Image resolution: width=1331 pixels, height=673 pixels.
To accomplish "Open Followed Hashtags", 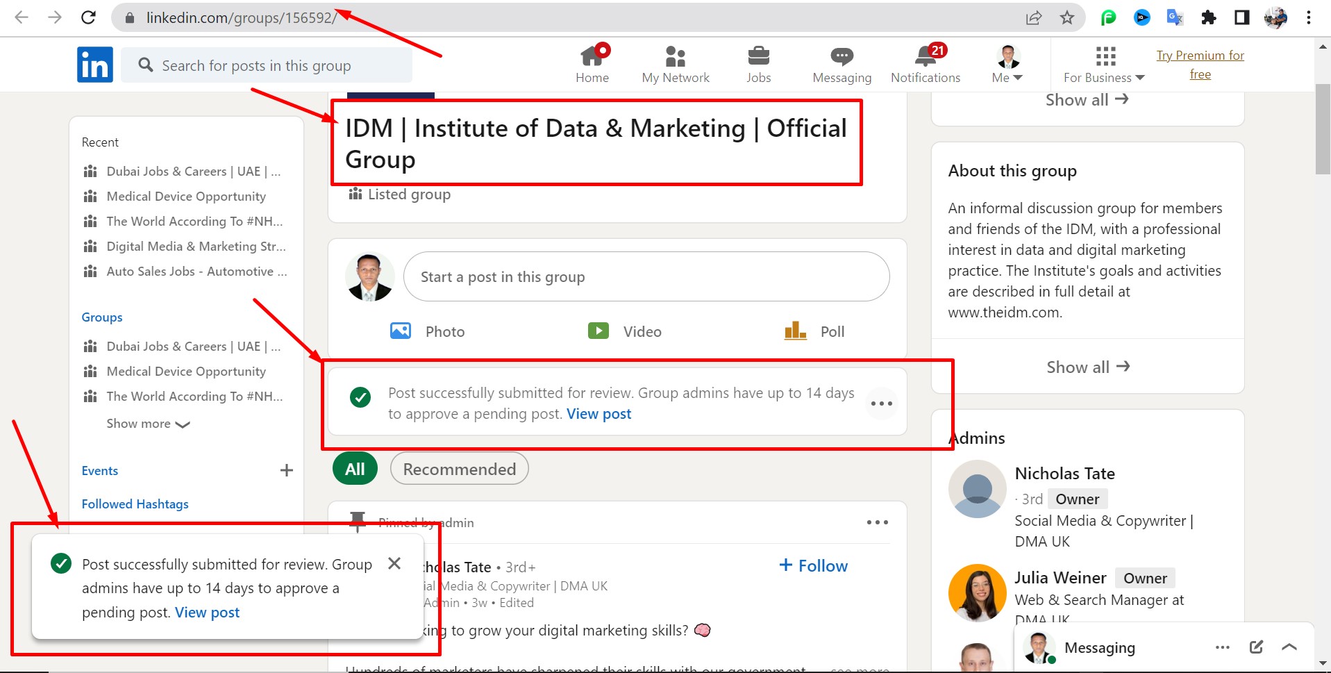I will 135,504.
